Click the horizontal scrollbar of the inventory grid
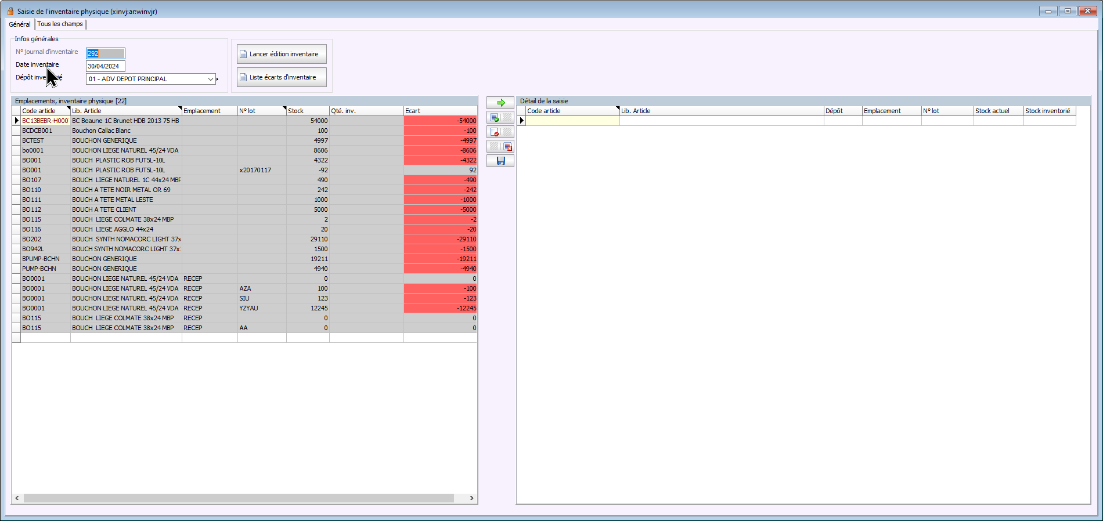This screenshot has width=1103, height=521. [238, 498]
